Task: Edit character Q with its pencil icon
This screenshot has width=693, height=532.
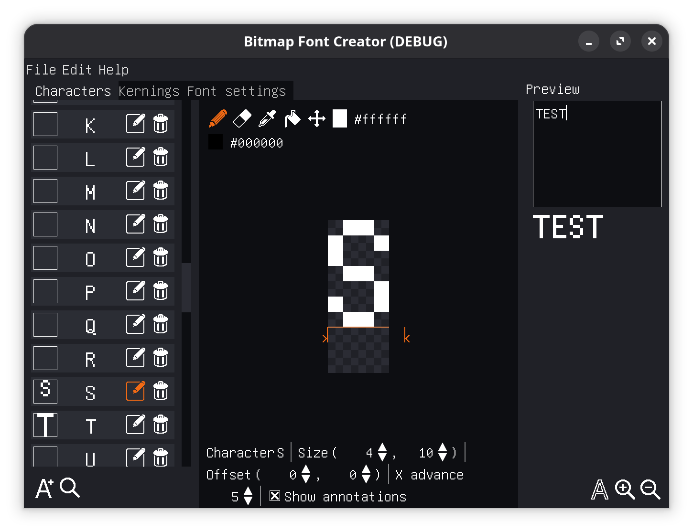Action: point(135,324)
